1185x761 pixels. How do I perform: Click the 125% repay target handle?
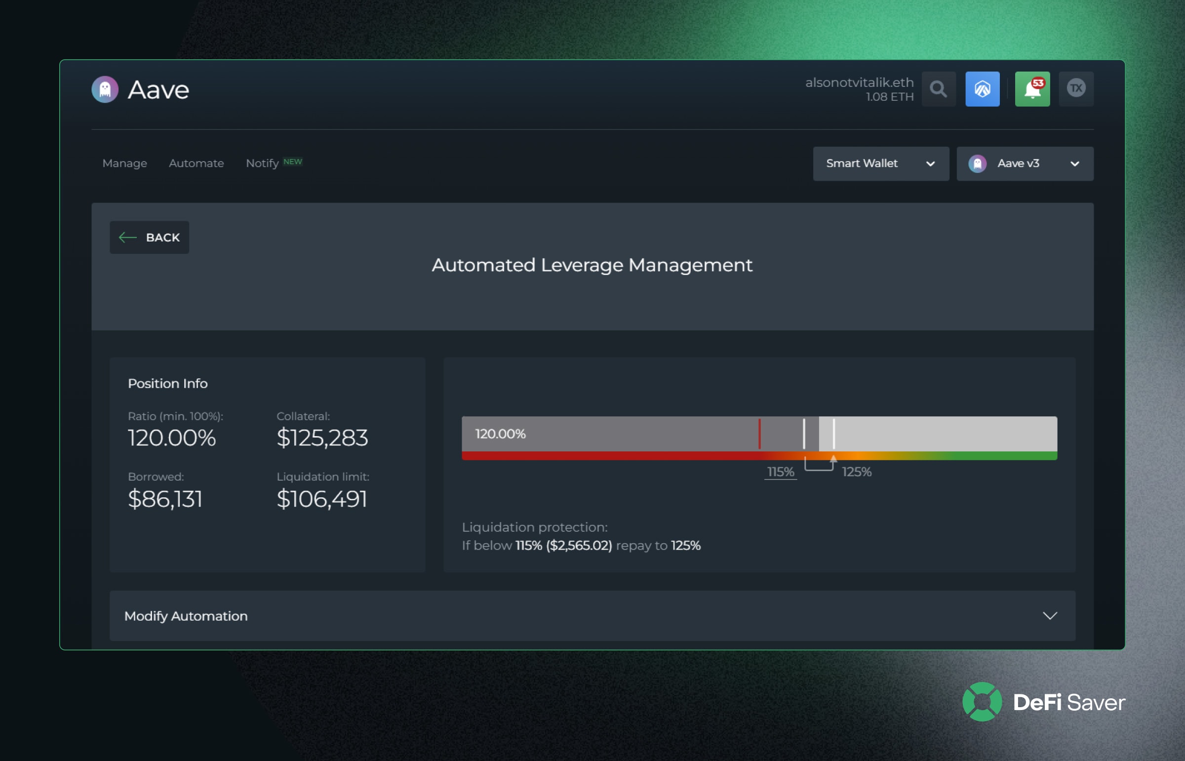(x=834, y=434)
